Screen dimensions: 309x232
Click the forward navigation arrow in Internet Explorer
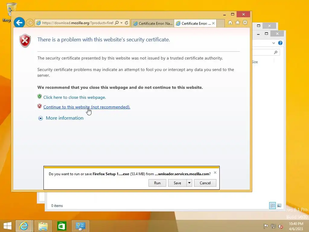coord(30,23)
